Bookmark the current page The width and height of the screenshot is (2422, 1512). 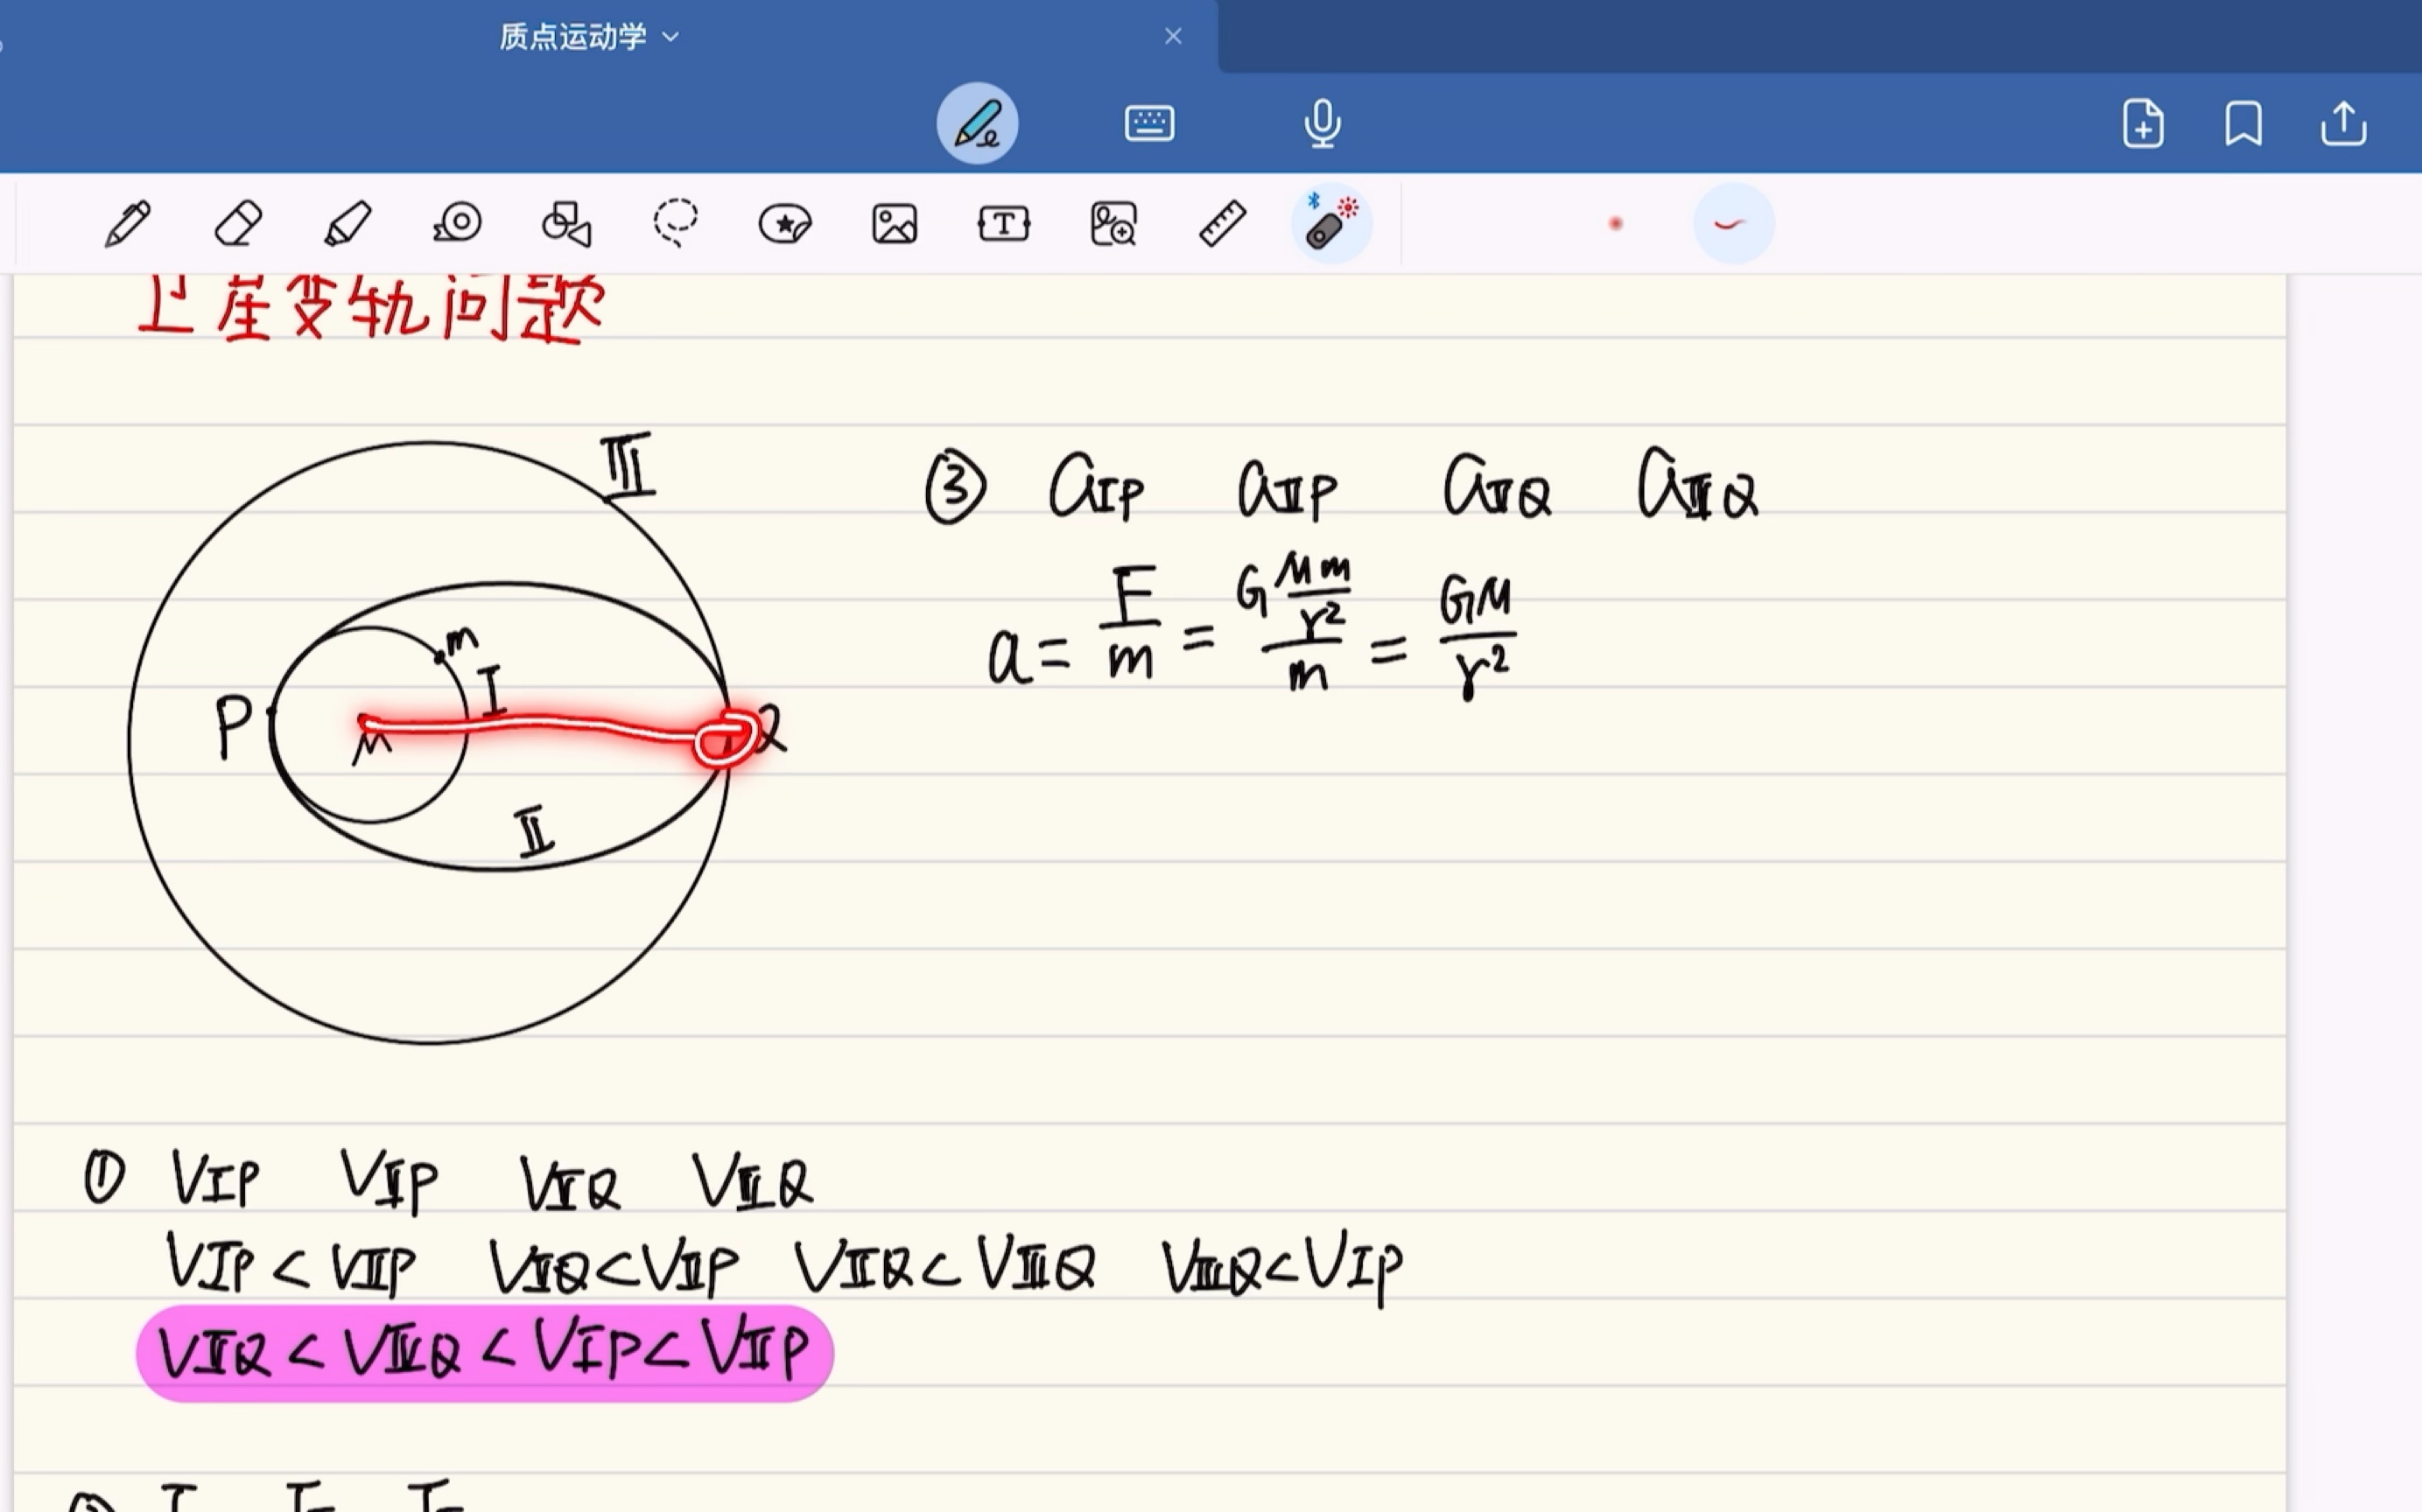coord(2243,124)
